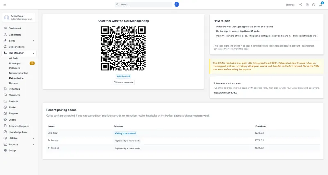Click the Expenses document icon
Viewport: 328px width, 175px height.
(5, 89)
